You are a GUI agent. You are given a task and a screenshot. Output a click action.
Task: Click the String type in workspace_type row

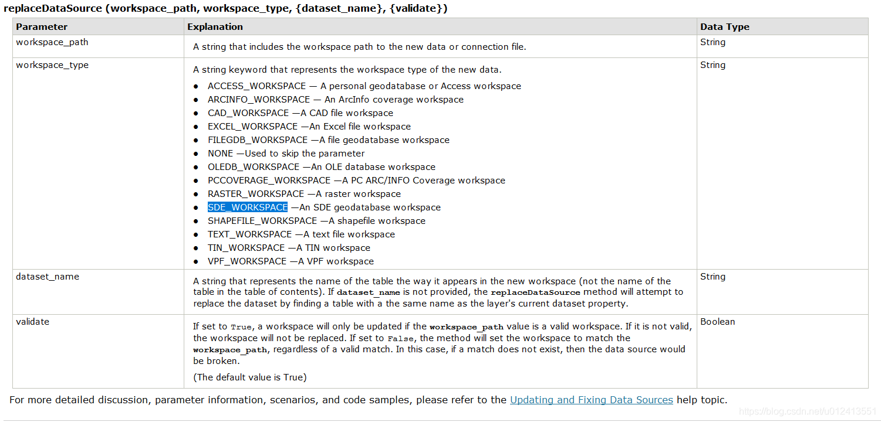point(713,65)
